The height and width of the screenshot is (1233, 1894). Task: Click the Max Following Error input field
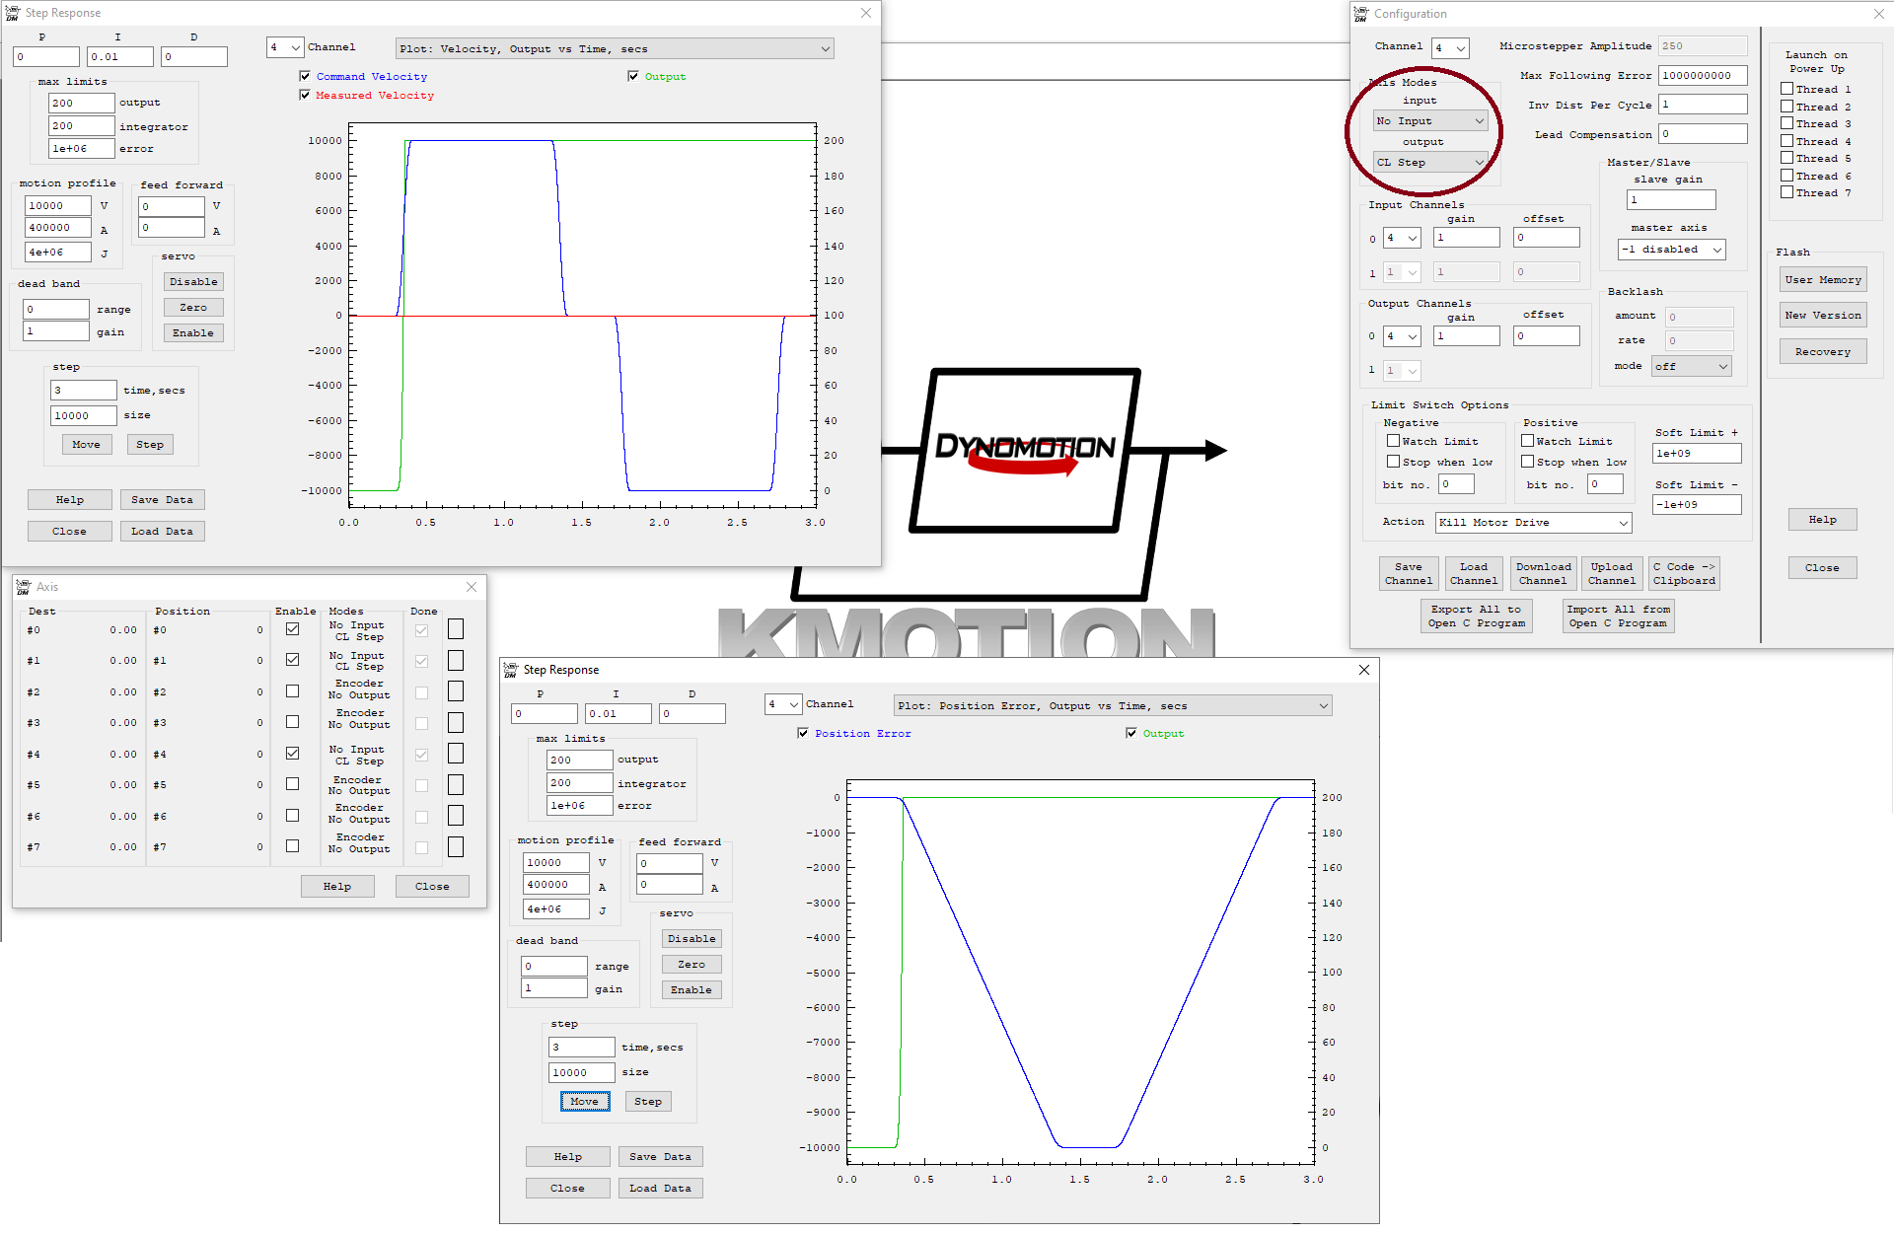[x=1703, y=75]
